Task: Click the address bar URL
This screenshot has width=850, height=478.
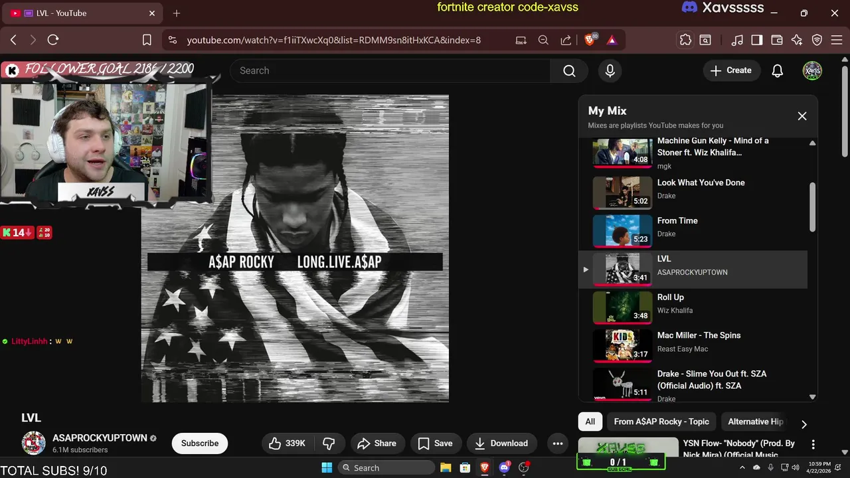Action: point(333,40)
